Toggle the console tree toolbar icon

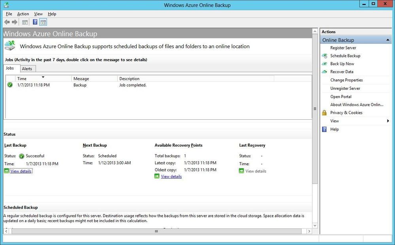25,23
